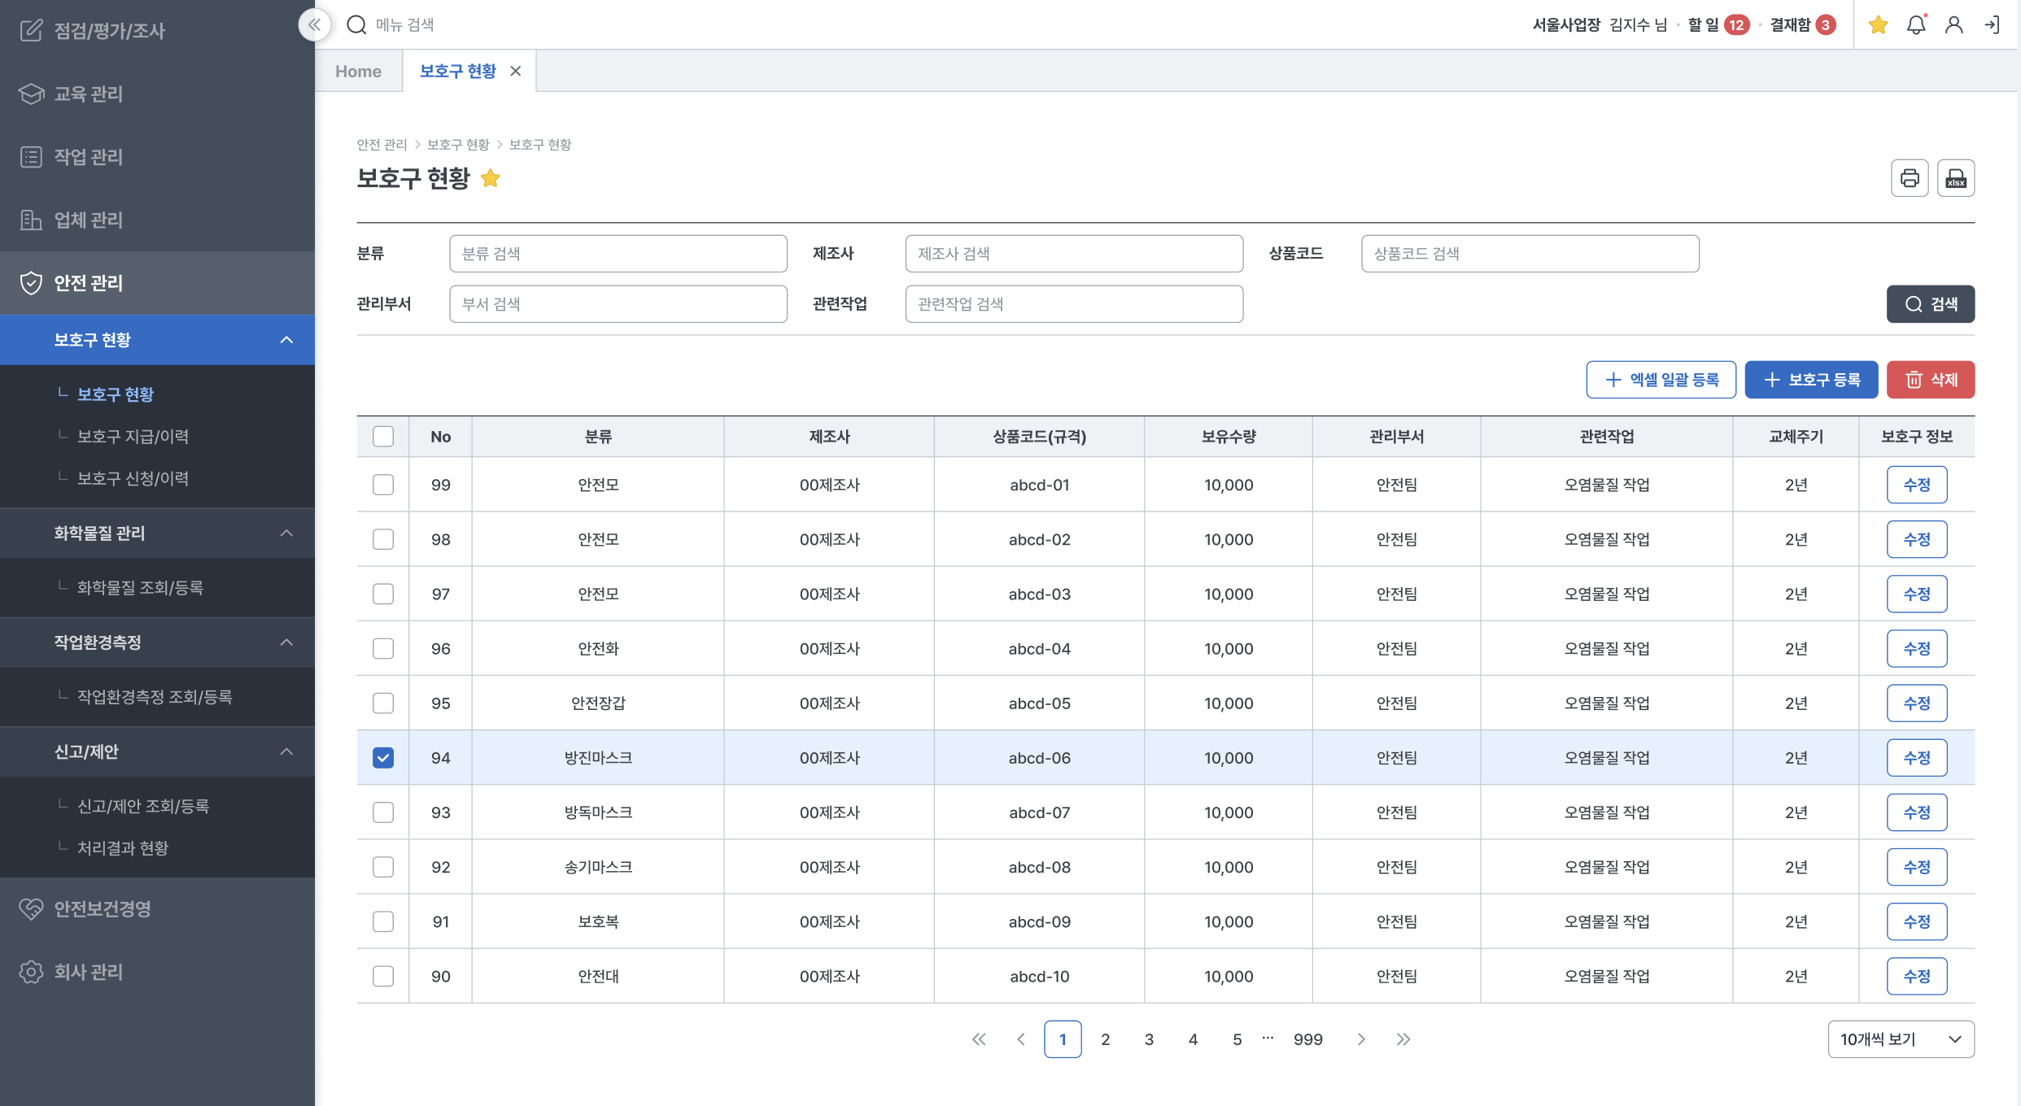
Task: Click the red 삭제 button
Action: click(1930, 380)
